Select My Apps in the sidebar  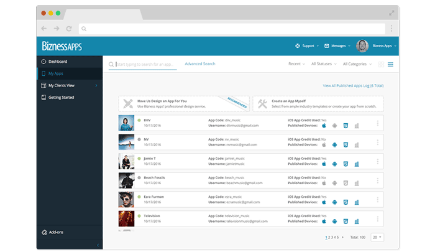[70, 73]
